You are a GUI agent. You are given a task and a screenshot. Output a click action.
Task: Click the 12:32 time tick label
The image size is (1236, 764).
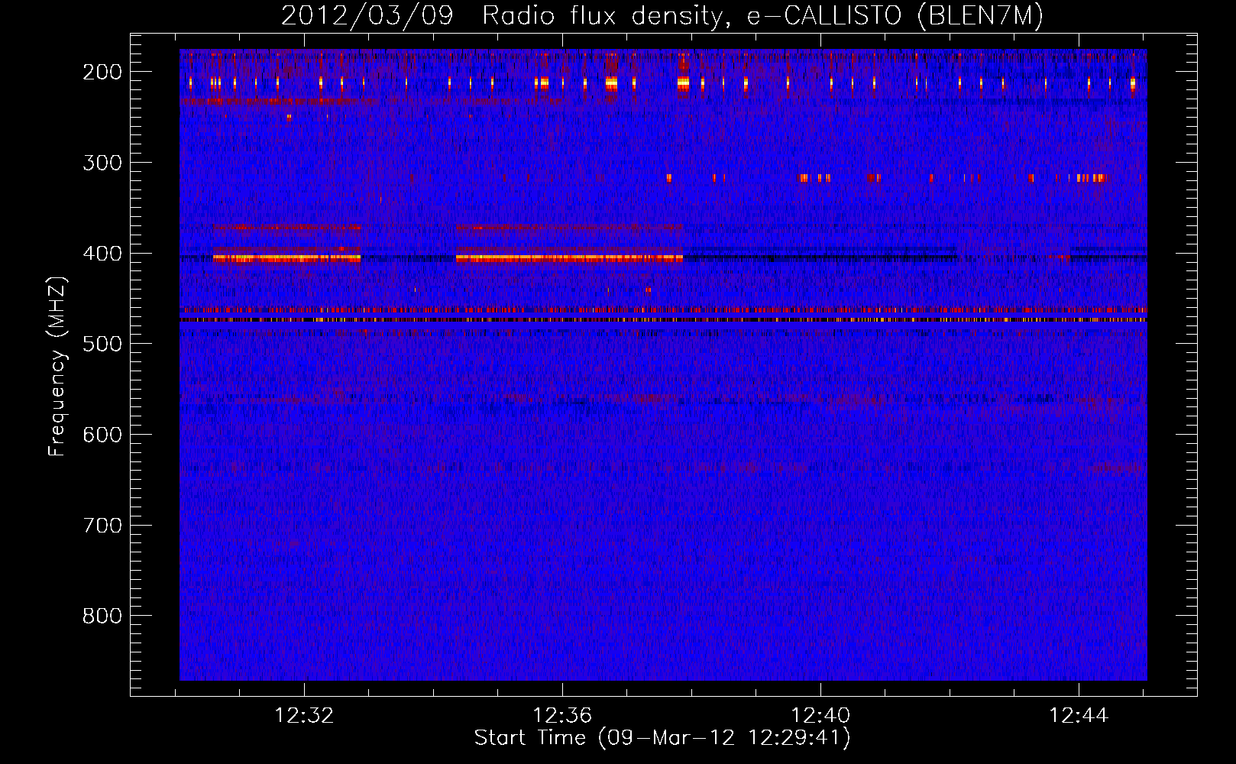point(304,716)
